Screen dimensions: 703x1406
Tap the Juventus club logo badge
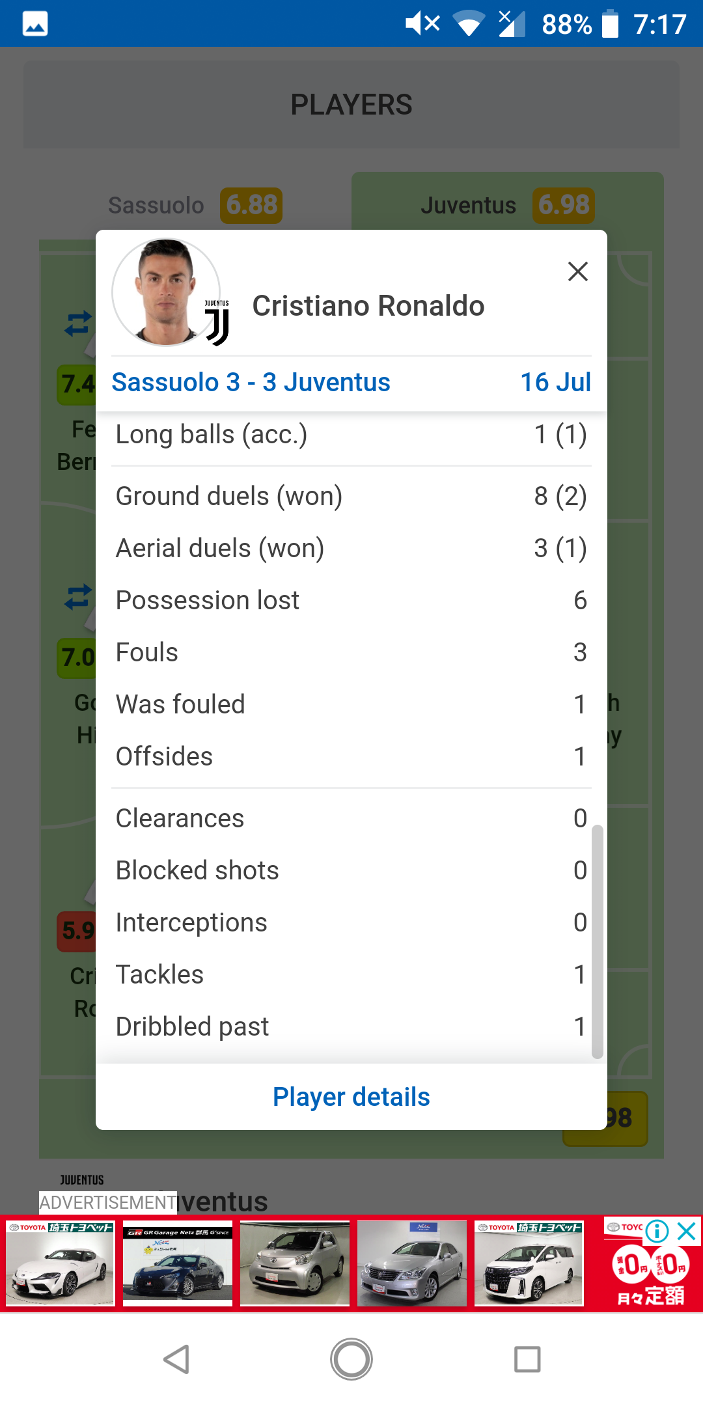pyautogui.click(x=217, y=322)
